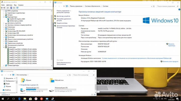Expand the Аудиовходы и аудиовыходы node
This screenshot has height=101, width=181.
4,13
